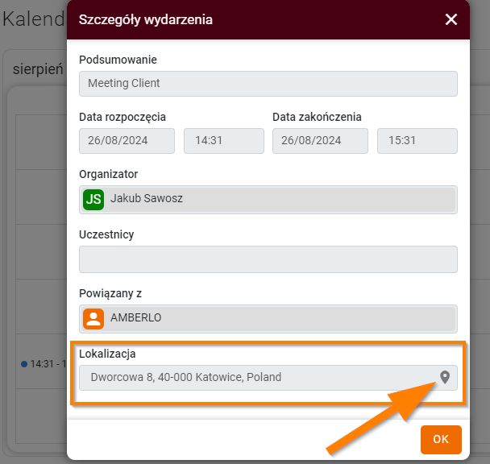Screen dimensions: 490x464
Task: Select the start date 26/08/2024 field
Action: 127,141
